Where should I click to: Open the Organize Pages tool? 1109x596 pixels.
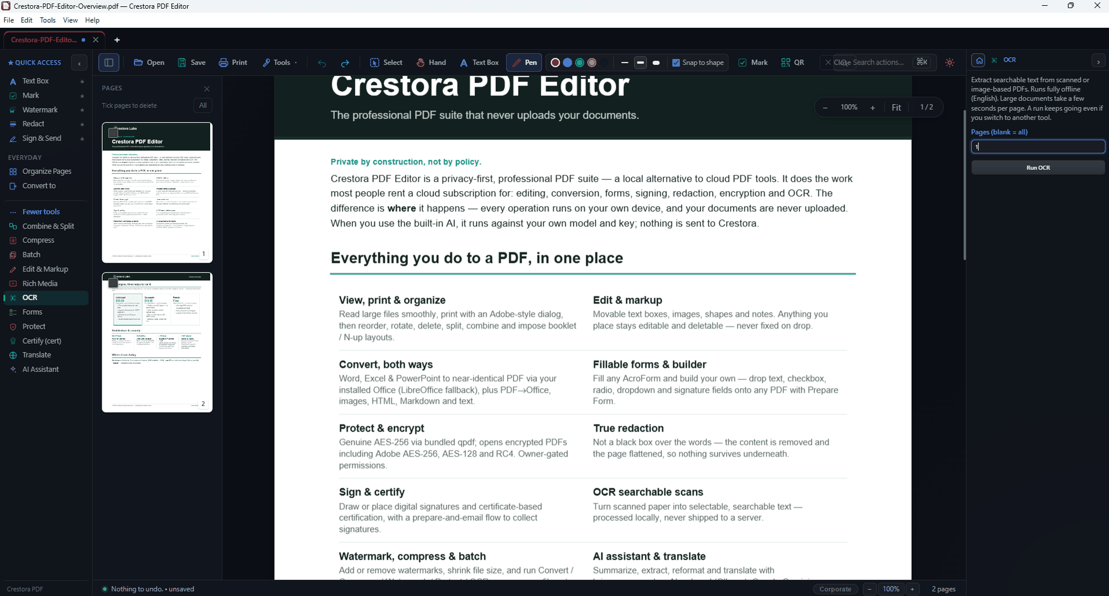46,172
